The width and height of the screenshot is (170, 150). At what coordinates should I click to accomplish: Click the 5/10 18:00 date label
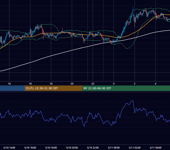click(51, 147)
